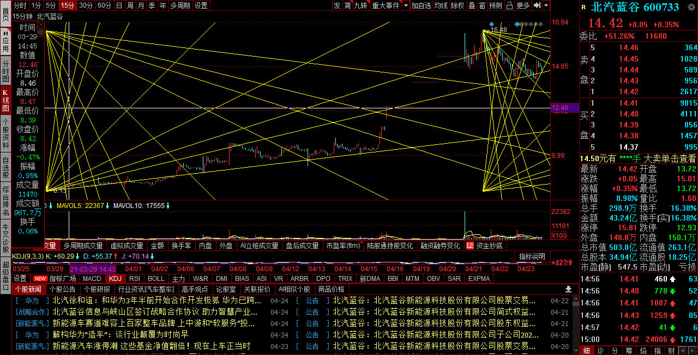This screenshot has width=698, height=355.
Task: Toggle the 预测 forecast option
Action: pos(496,5)
